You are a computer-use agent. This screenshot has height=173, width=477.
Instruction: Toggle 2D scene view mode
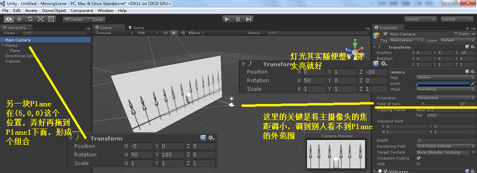pos(165,33)
